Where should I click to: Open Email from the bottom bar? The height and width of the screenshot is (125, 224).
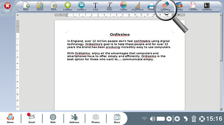(32, 118)
